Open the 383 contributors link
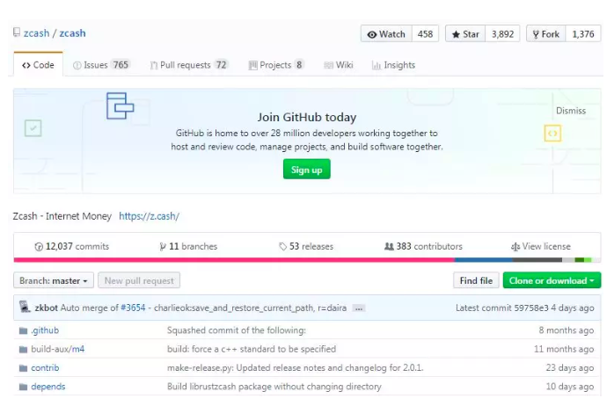This screenshot has height=413, width=614. point(423,247)
